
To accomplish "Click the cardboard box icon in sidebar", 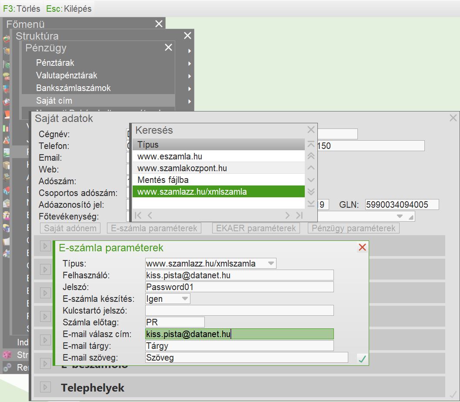I will [6, 165].
